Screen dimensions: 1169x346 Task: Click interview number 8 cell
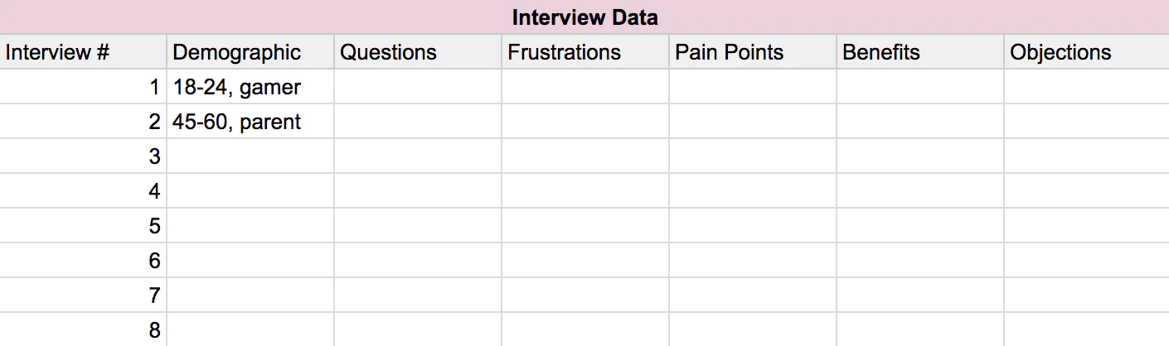(x=83, y=329)
